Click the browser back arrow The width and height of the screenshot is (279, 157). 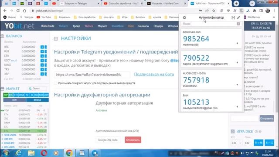(x=5, y=10)
